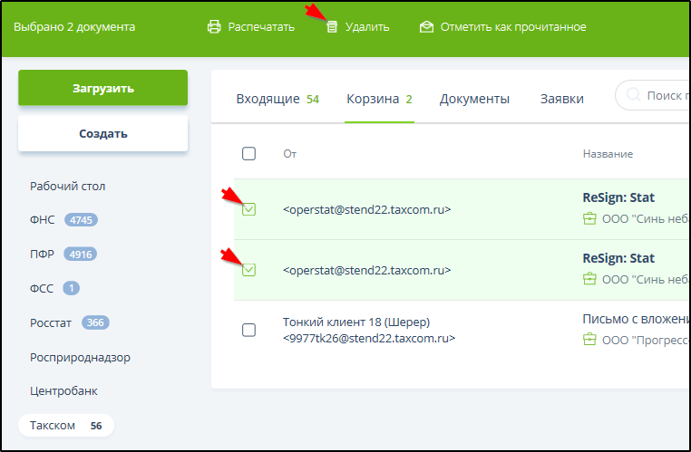Select ФНС in the left sidebar

[43, 220]
